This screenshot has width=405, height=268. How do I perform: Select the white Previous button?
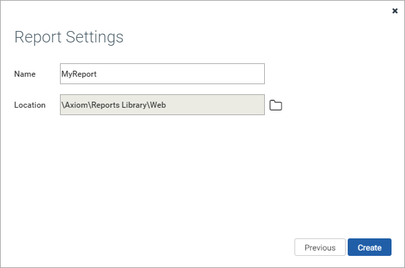pyautogui.click(x=320, y=247)
